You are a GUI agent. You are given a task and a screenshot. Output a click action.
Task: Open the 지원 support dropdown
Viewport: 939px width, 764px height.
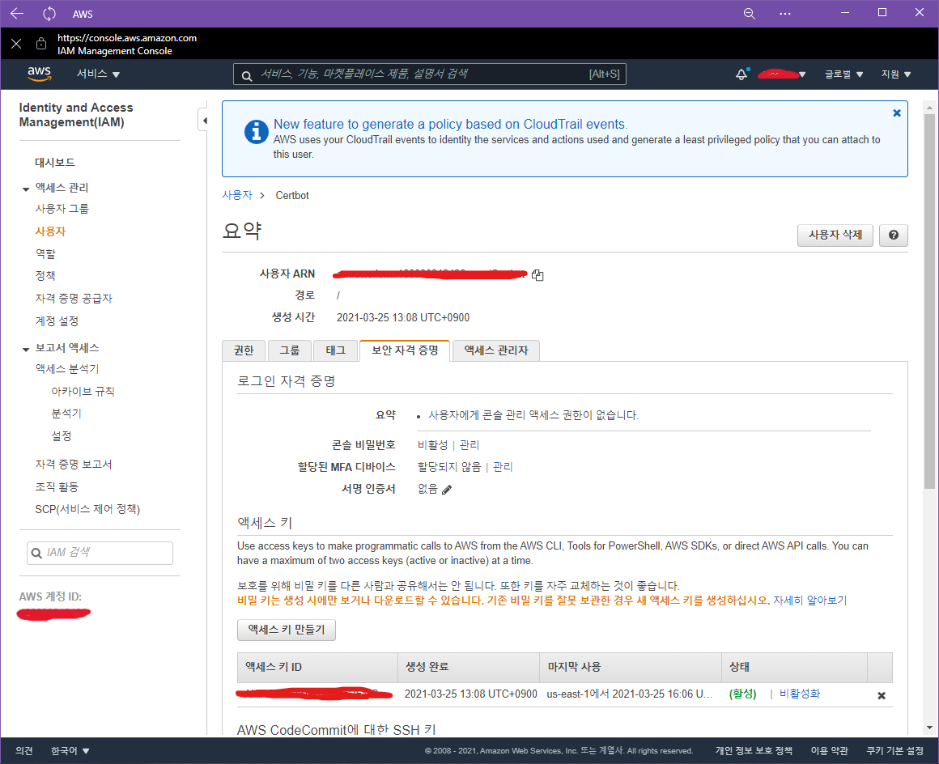tap(896, 74)
